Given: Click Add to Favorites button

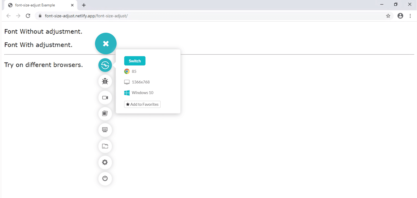Looking at the screenshot, I should pos(142,104).
